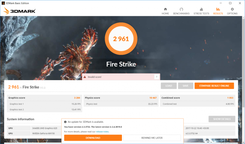The height and width of the screenshot is (144, 245).
Task: Click the Stress Tests bar chart icon
Action: (x=201, y=9)
